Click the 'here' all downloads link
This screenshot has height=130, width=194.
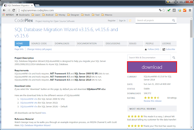[44, 113]
